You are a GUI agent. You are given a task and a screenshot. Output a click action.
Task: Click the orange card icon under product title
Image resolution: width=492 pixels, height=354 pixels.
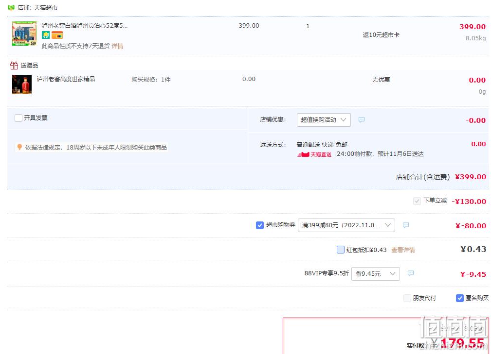[x=57, y=35]
